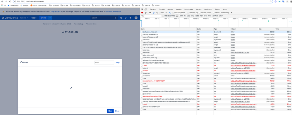
Task: Click the browser forward arrow
Action: click(x=6, y=1)
